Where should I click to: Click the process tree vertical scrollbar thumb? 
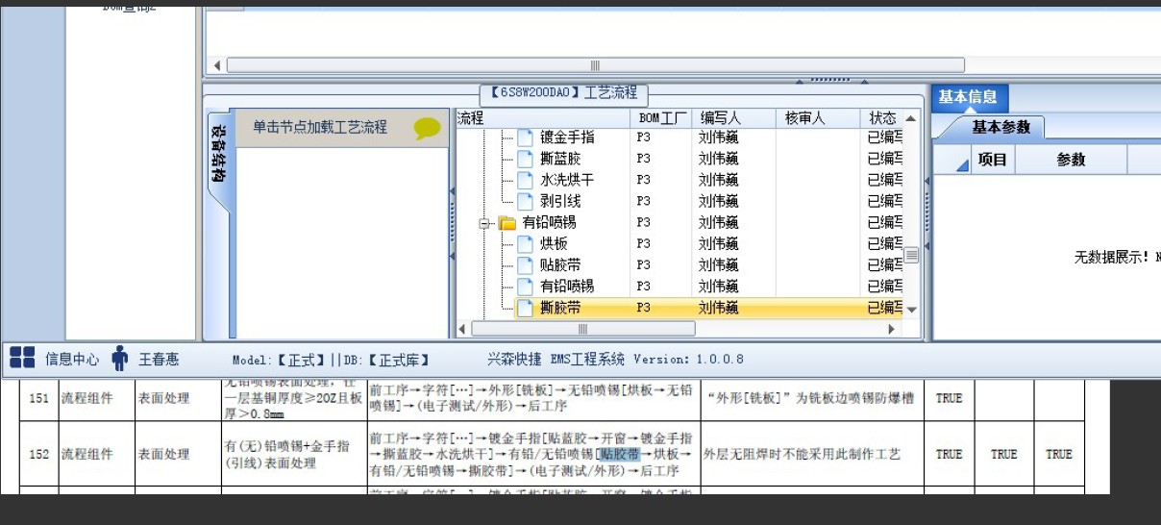(x=911, y=255)
